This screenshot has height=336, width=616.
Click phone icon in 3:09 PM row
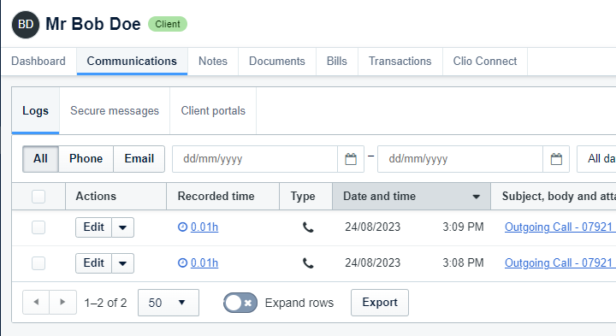point(308,227)
